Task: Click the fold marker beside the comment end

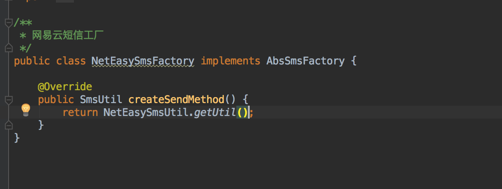Action: pos(8,48)
